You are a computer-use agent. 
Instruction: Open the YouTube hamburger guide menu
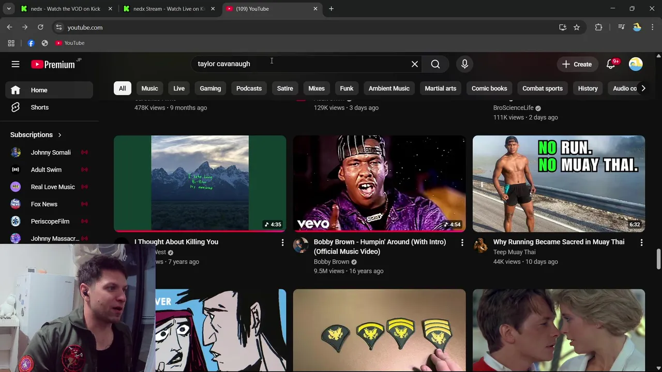tap(16, 64)
